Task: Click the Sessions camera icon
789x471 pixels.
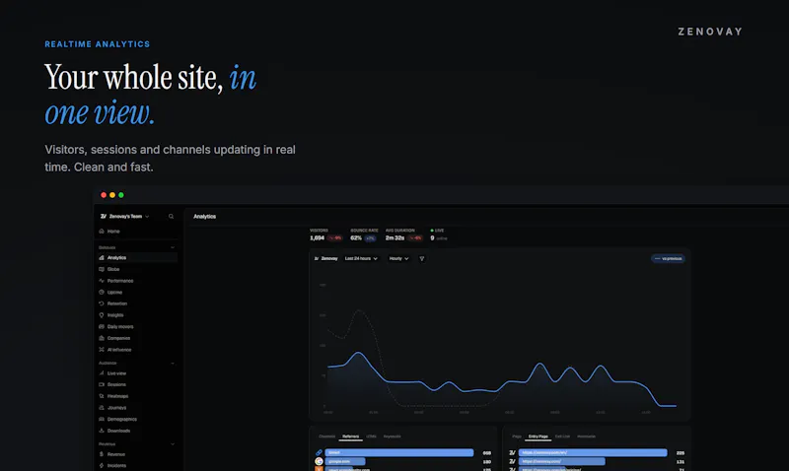Action: [102, 384]
